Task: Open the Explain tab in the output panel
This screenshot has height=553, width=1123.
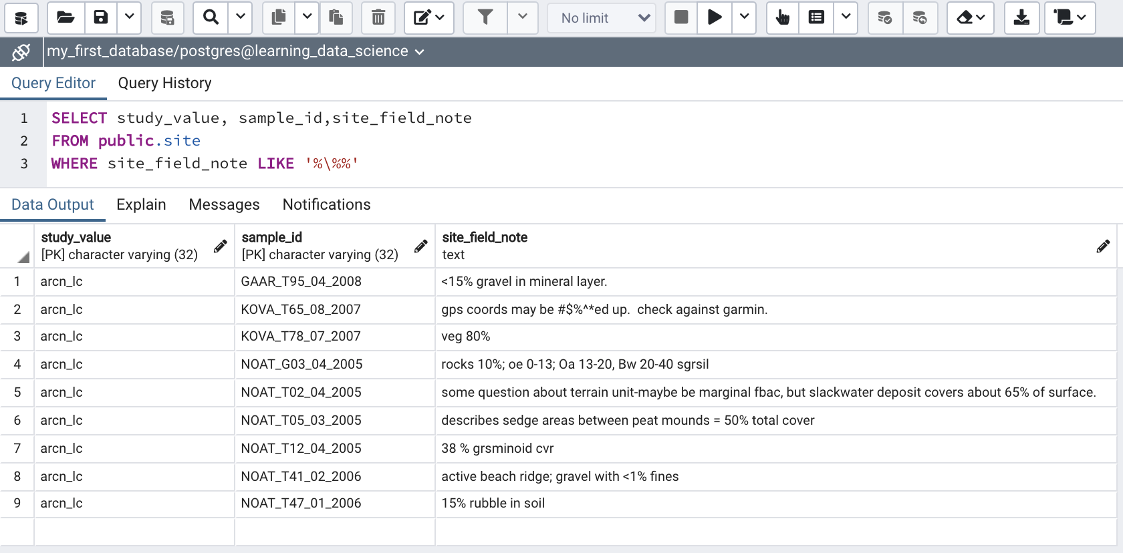Action: 141,204
